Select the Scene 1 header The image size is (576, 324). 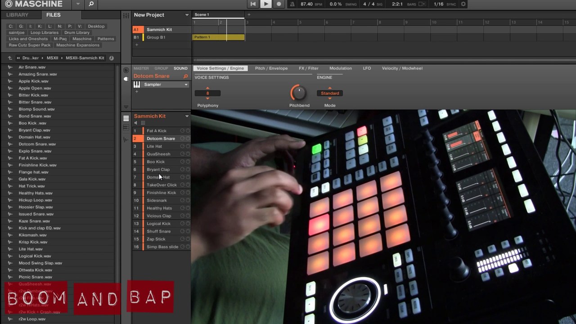click(x=219, y=15)
